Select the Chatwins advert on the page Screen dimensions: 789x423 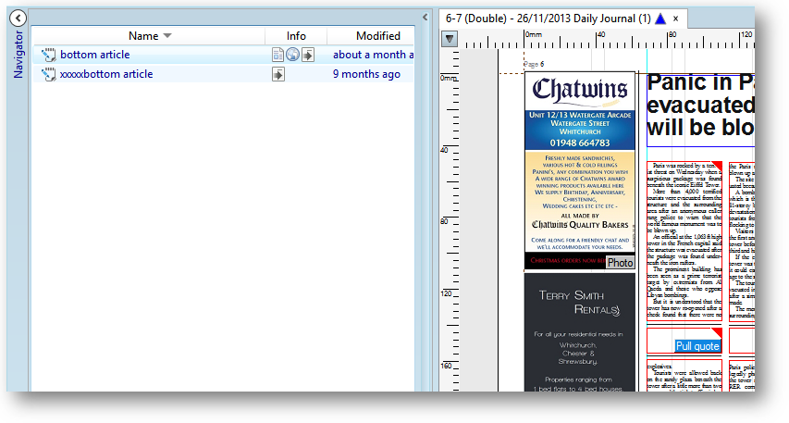pos(580,167)
